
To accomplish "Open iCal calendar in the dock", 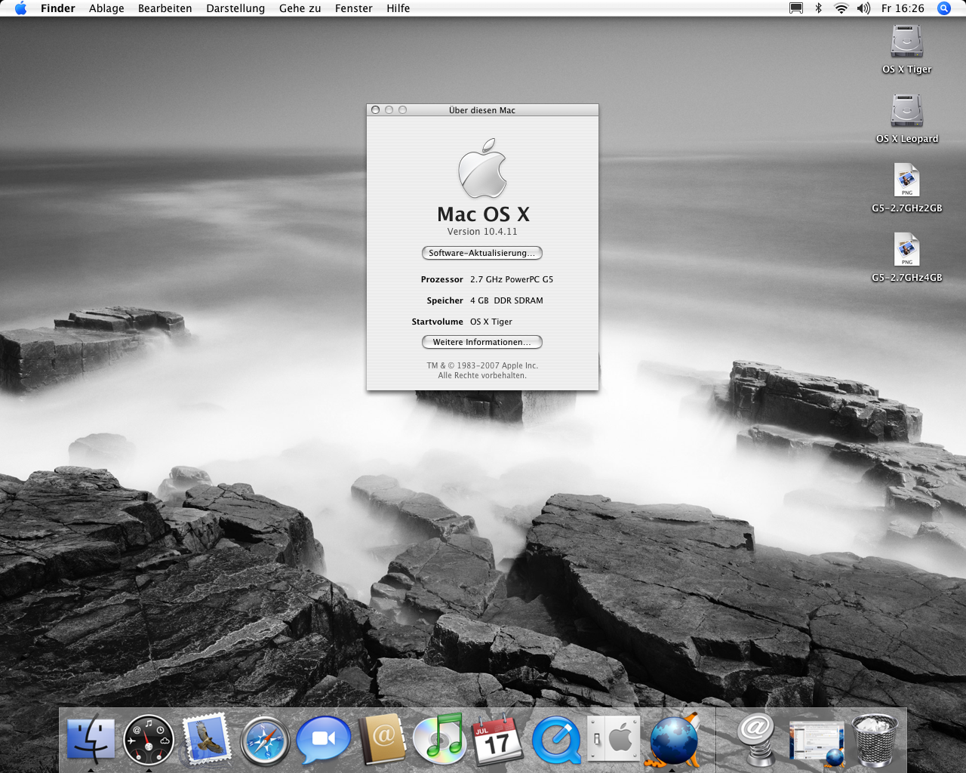I will [497, 740].
